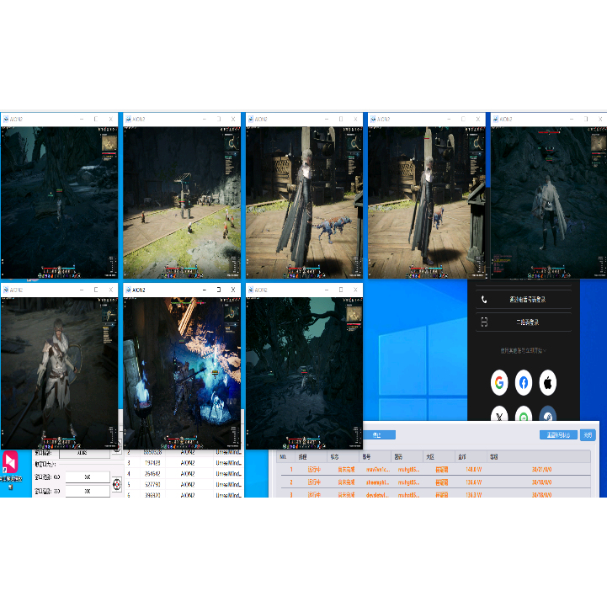607x607 pixels.
Task: Select account row 1 showing 148.0 W
Action: click(434, 469)
